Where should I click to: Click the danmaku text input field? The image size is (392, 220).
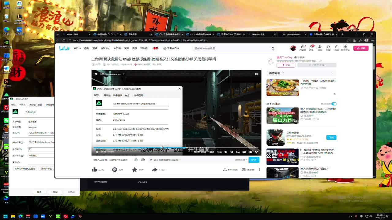pos(193,160)
